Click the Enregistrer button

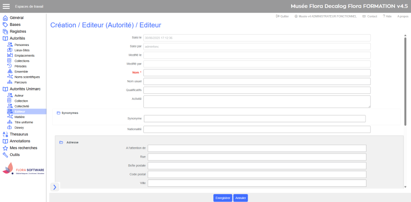pos(223,198)
